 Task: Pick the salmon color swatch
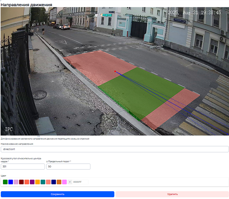click(x=48, y=182)
